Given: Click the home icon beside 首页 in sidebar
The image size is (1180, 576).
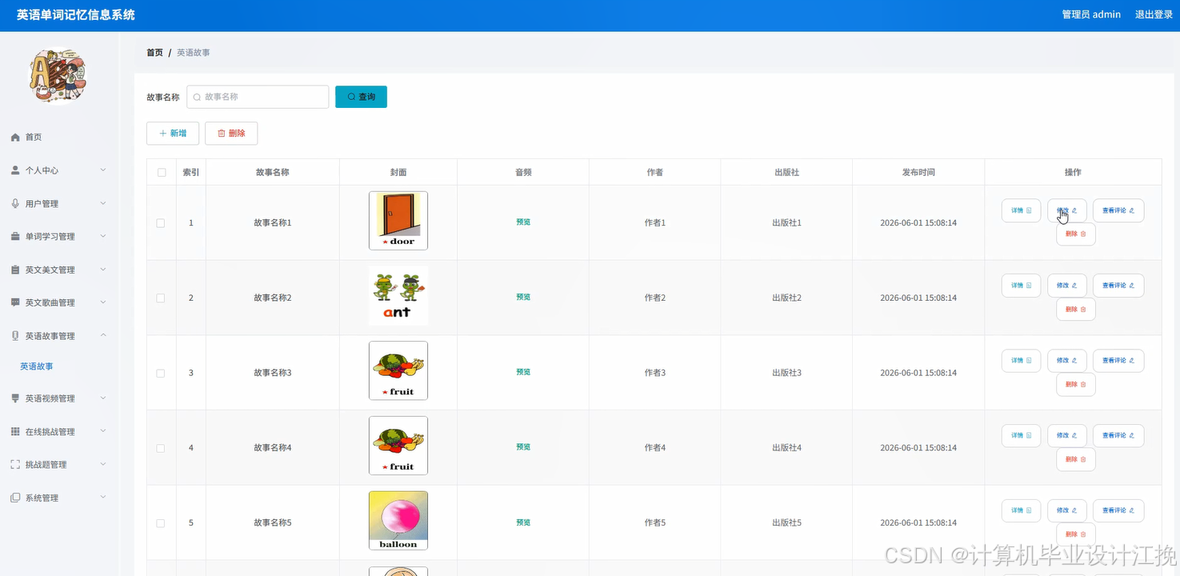Looking at the screenshot, I should tap(15, 138).
